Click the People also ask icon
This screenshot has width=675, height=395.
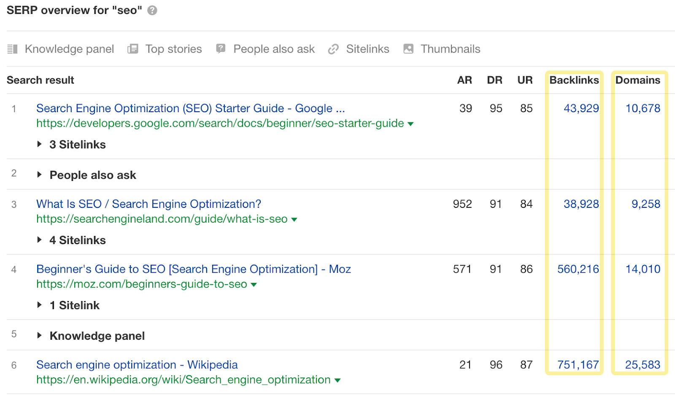(221, 49)
